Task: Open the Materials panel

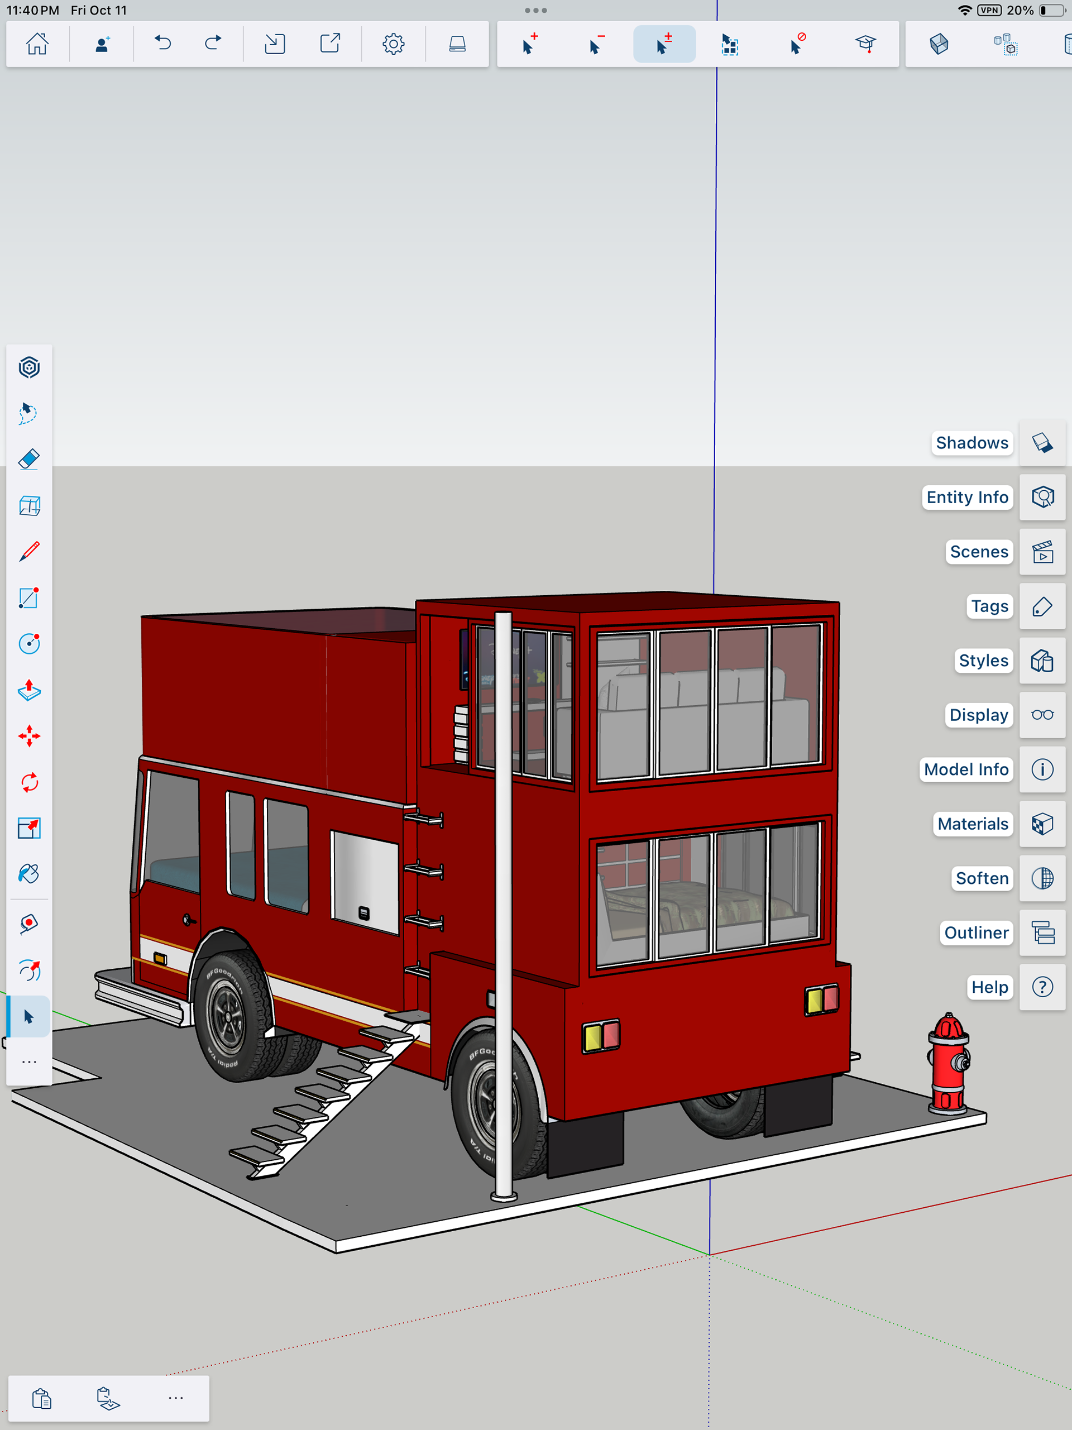Action: (1042, 824)
